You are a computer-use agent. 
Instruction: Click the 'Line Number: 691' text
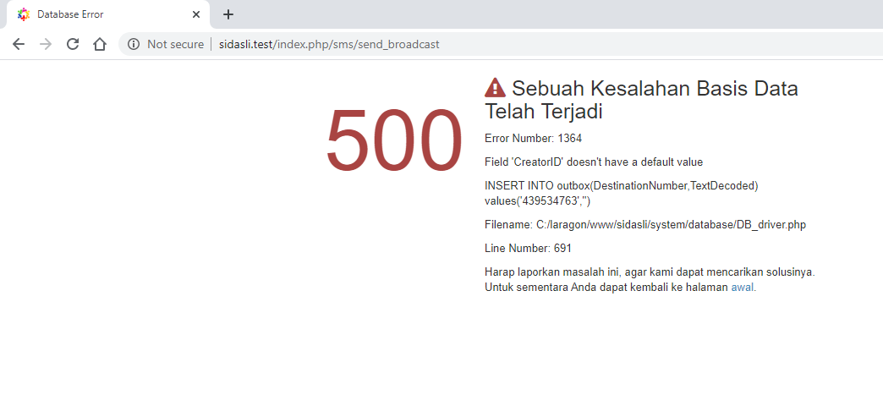[x=529, y=249]
